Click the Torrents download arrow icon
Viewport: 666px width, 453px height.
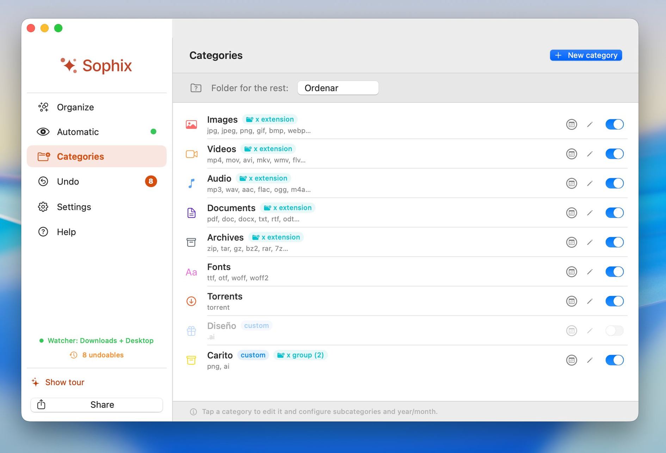pos(191,301)
